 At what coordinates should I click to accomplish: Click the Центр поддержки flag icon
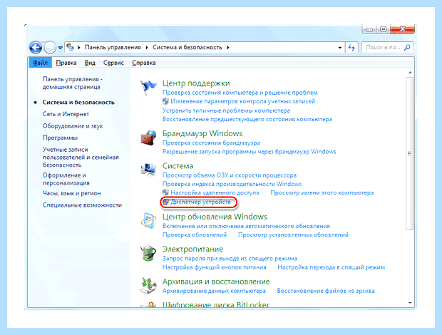[x=148, y=87]
